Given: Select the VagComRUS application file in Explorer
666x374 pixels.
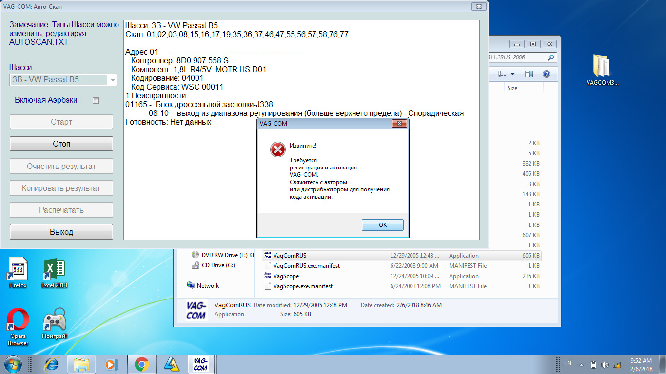Looking at the screenshot, I should point(290,256).
